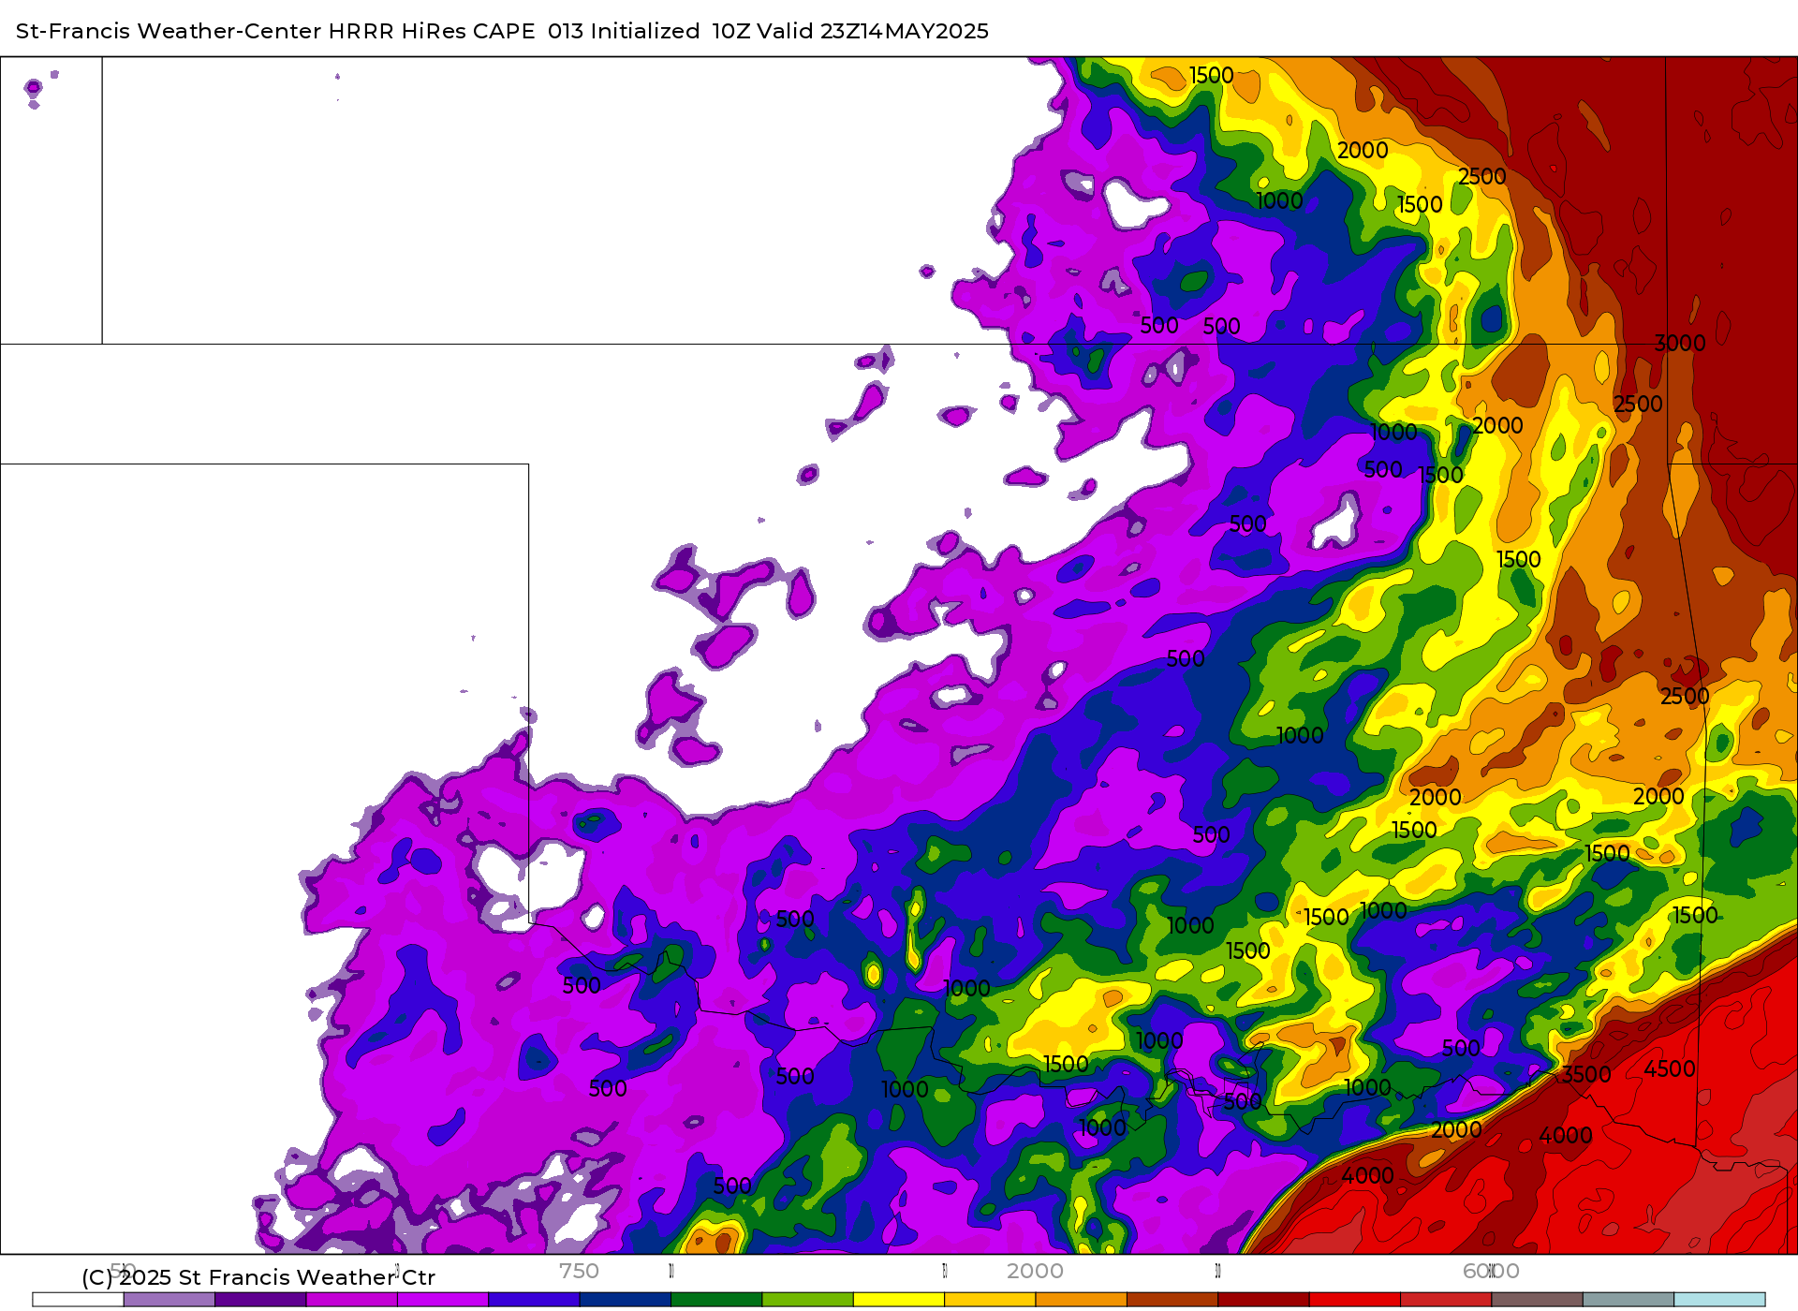
Task: Select the gray-teal color bar swatch
Action: [x=1629, y=1300]
